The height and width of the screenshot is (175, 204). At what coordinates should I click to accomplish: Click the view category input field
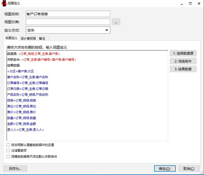[x=68, y=22]
